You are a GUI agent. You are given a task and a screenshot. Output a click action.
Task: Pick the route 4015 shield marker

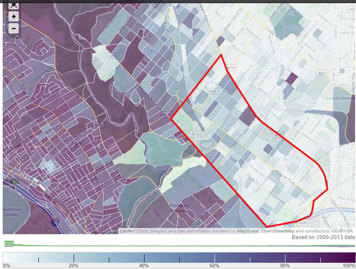click(x=195, y=134)
